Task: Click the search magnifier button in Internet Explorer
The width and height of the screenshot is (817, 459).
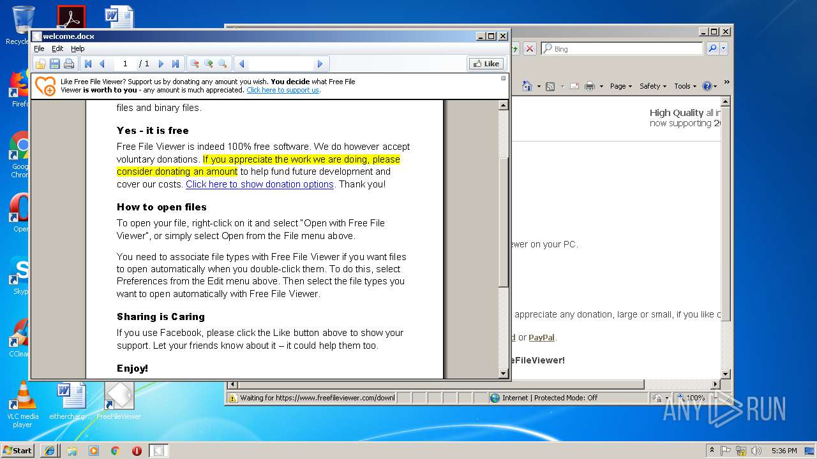Action: tap(712, 48)
